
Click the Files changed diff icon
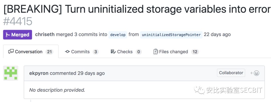click(x=156, y=51)
